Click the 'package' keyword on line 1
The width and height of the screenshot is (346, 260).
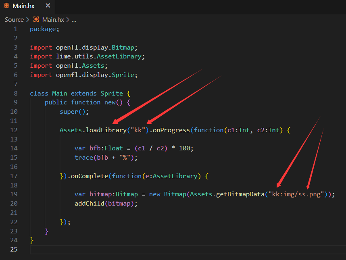click(43, 29)
